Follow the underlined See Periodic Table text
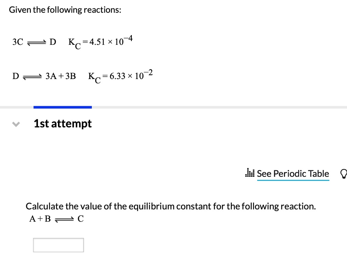Image resolution: width=347 pixels, height=266 pixels. click(x=293, y=173)
